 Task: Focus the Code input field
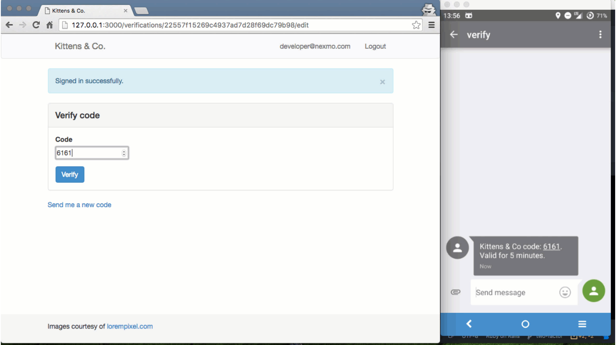click(x=92, y=153)
